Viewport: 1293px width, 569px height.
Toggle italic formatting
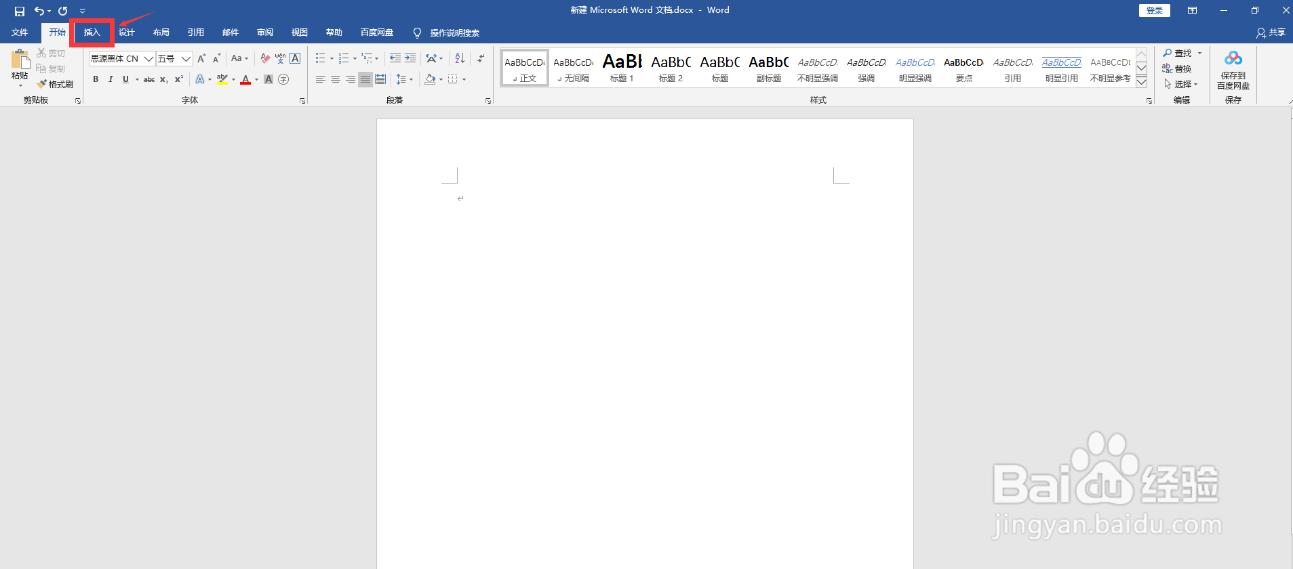[x=111, y=79]
